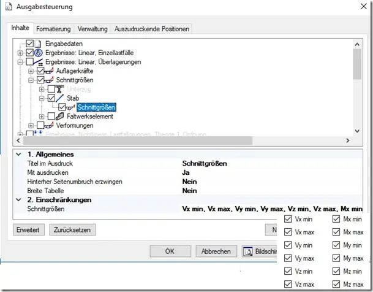This screenshot has height=292, width=373.
Task: Click the Unterzug beam icon
Action: [59, 89]
